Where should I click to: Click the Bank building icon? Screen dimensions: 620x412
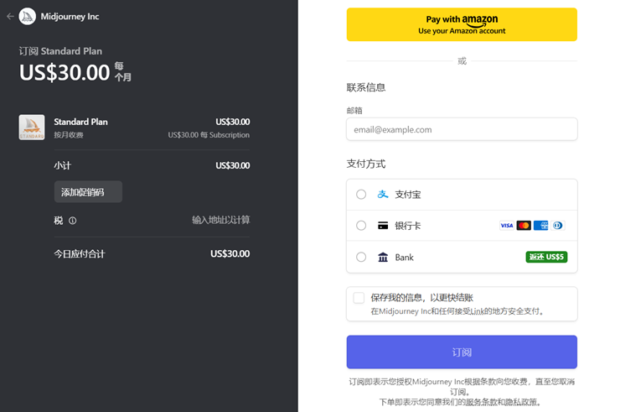coord(383,258)
